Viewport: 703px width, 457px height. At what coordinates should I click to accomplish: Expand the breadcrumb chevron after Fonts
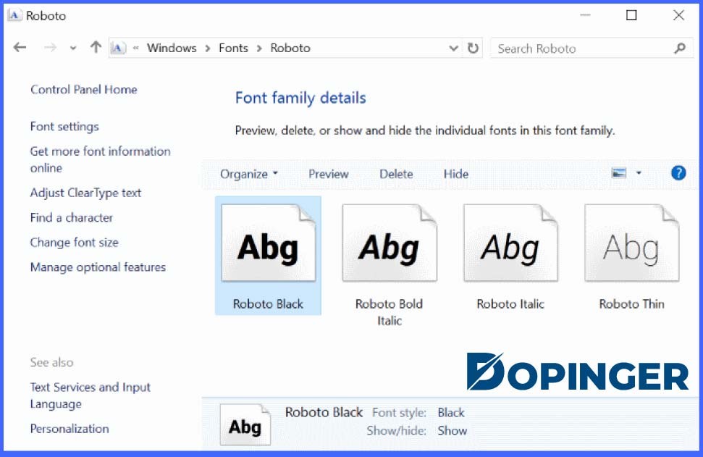point(258,48)
